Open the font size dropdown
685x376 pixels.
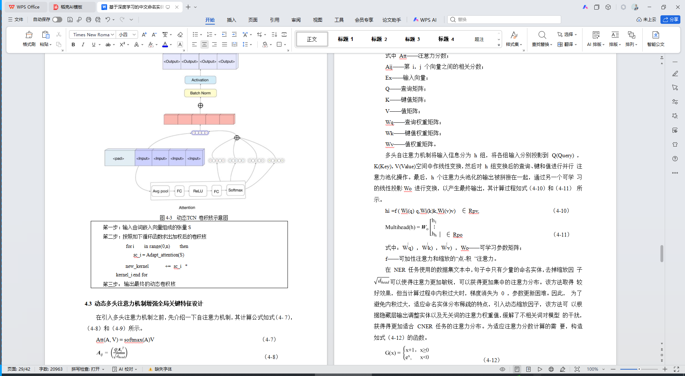click(x=134, y=35)
